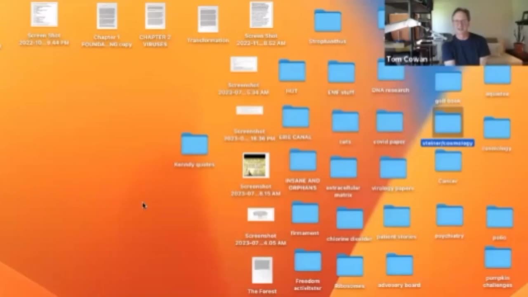Select the EMF stuff folder

341,73
